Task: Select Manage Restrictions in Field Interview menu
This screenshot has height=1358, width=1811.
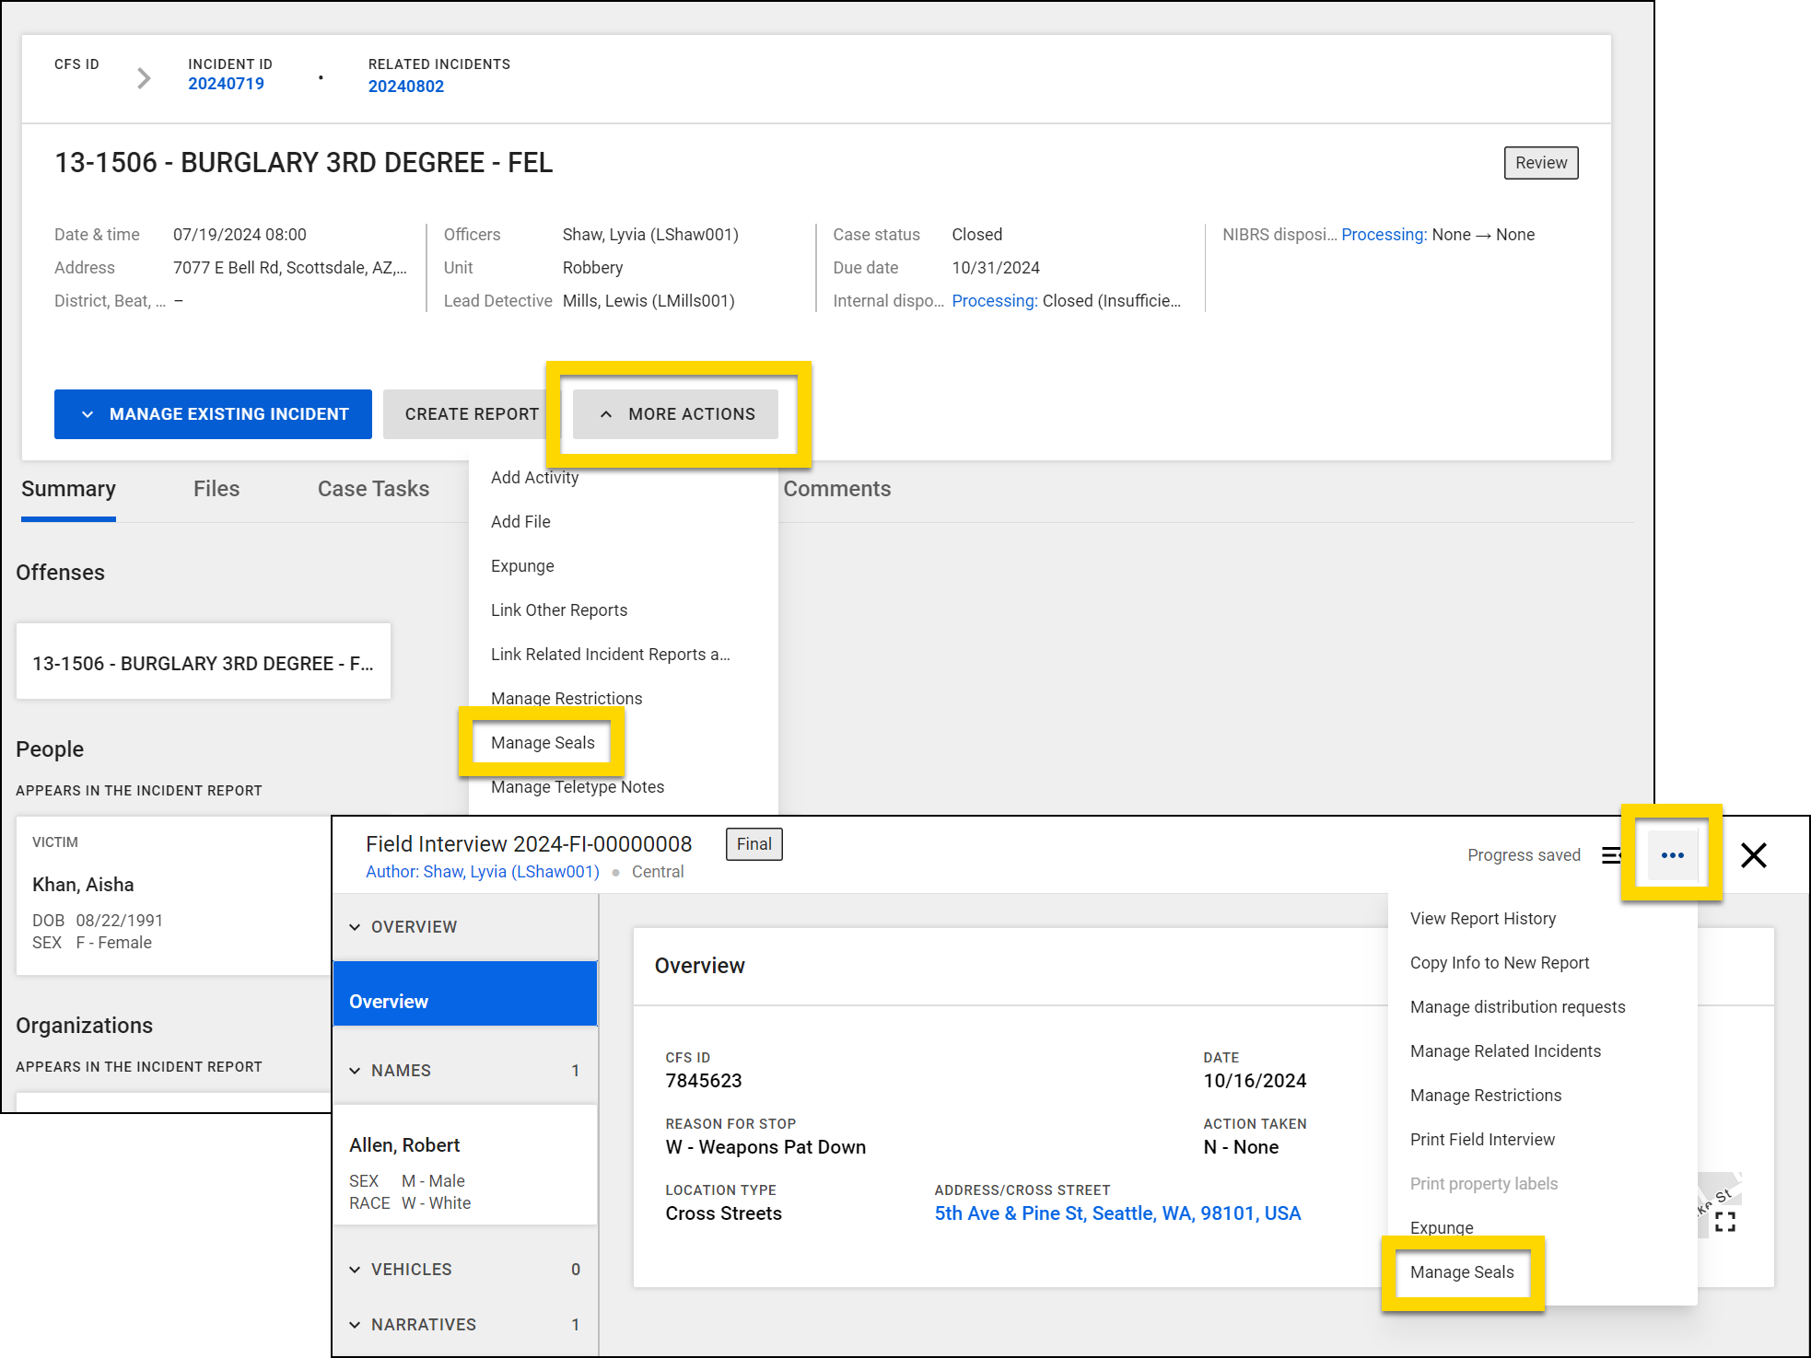Action: (1542, 1096)
